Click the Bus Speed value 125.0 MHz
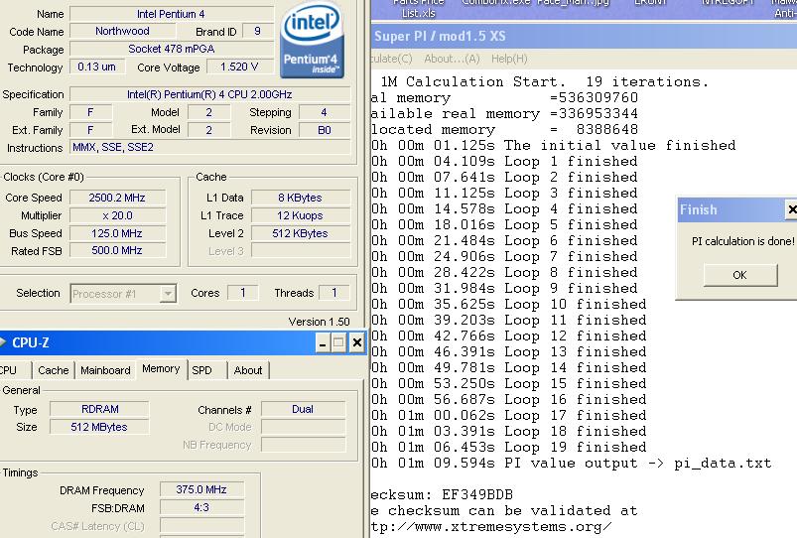Screen dimensions: 797x538 (117, 233)
